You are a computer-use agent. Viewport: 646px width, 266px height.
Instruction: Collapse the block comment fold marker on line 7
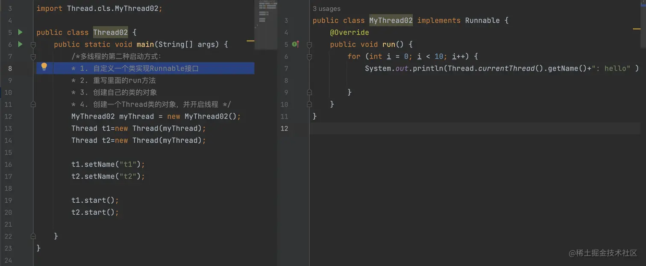(33, 56)
